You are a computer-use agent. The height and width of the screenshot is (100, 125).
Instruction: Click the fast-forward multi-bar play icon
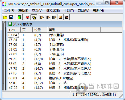point(54,17)
